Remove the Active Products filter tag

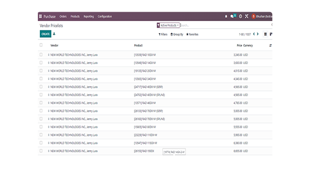pyautogui.click(x=178, y=25)
